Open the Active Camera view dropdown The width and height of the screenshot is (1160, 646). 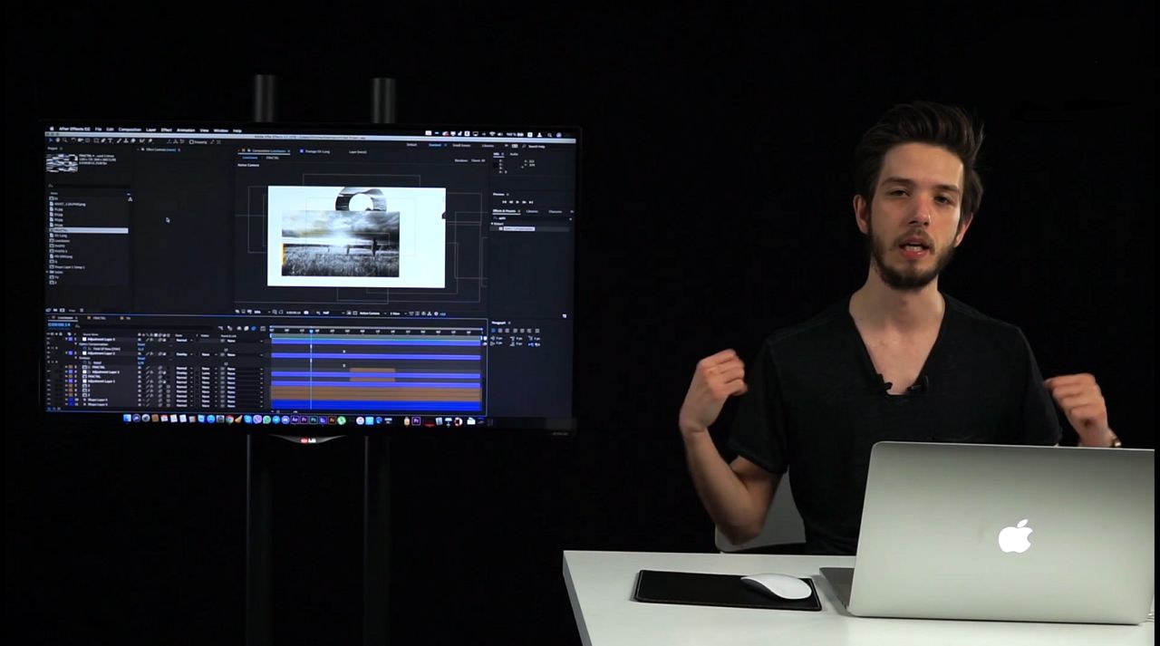pos(372,313)
